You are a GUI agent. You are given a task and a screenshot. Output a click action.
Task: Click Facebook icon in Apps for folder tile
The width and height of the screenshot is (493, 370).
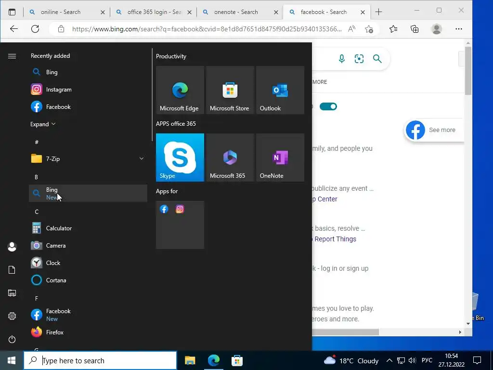click(x=164, y=209)
